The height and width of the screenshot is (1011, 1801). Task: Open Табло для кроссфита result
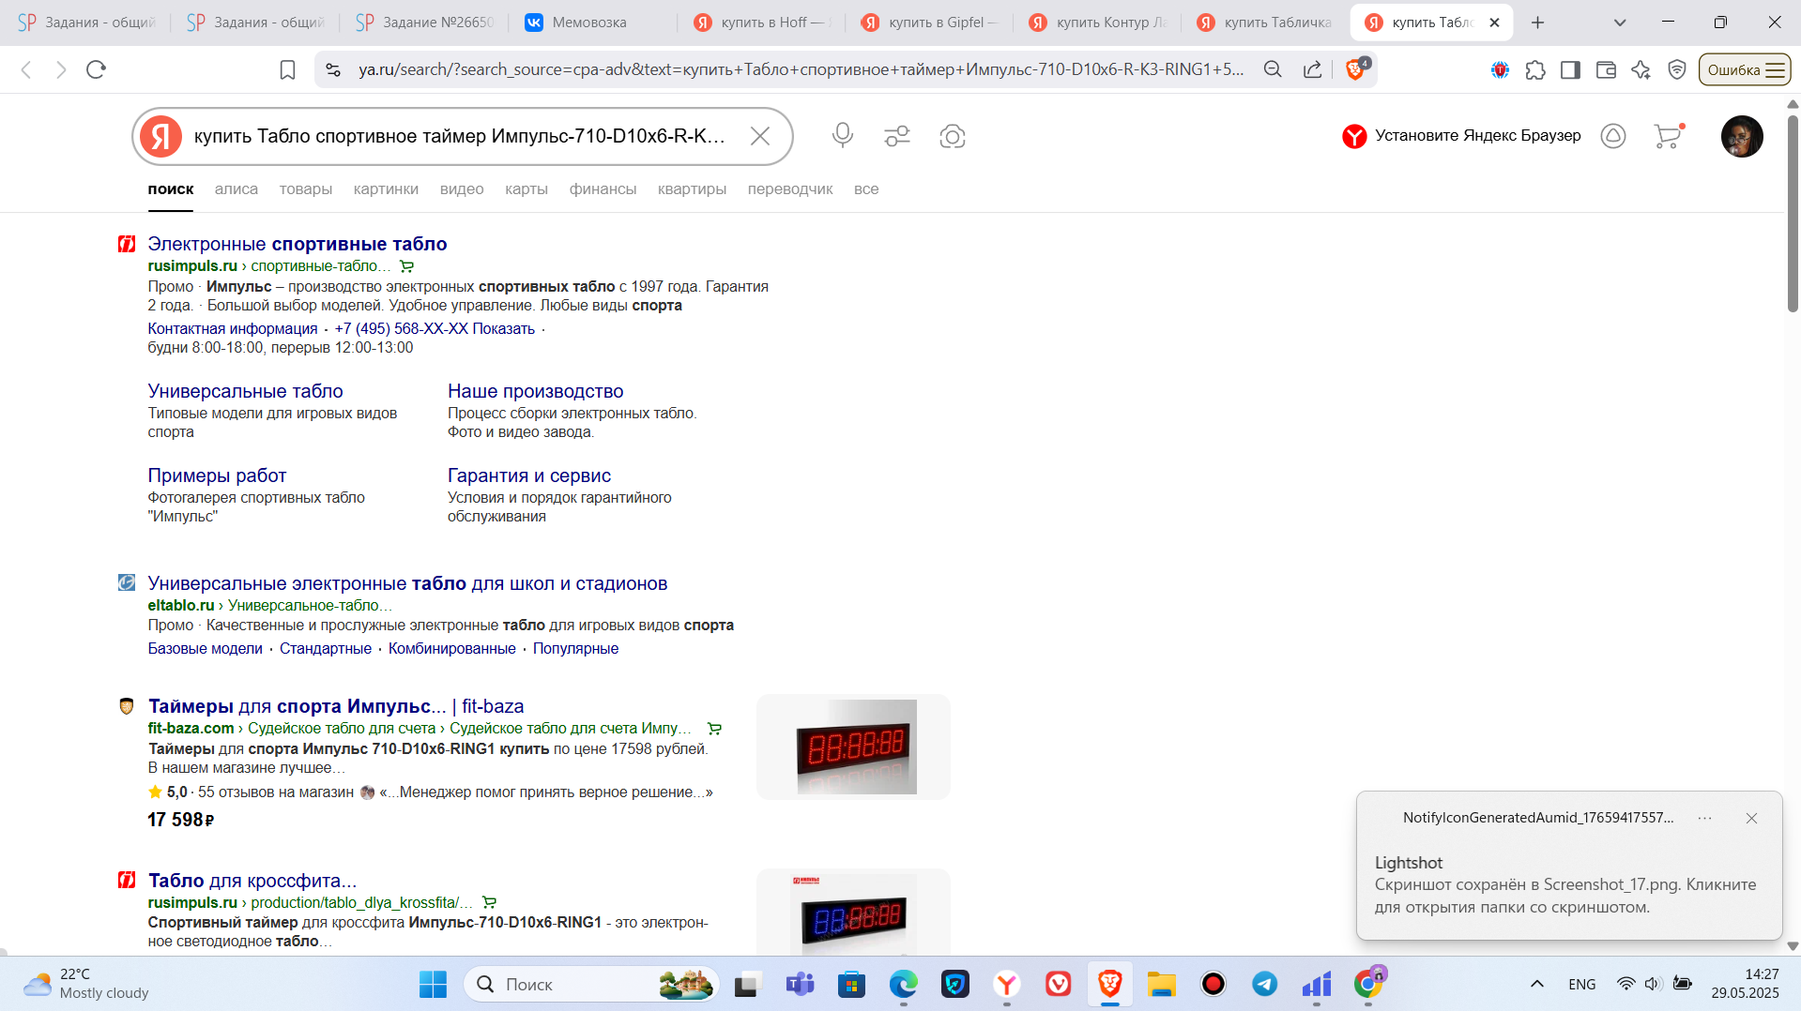click(x=252, y=881)
